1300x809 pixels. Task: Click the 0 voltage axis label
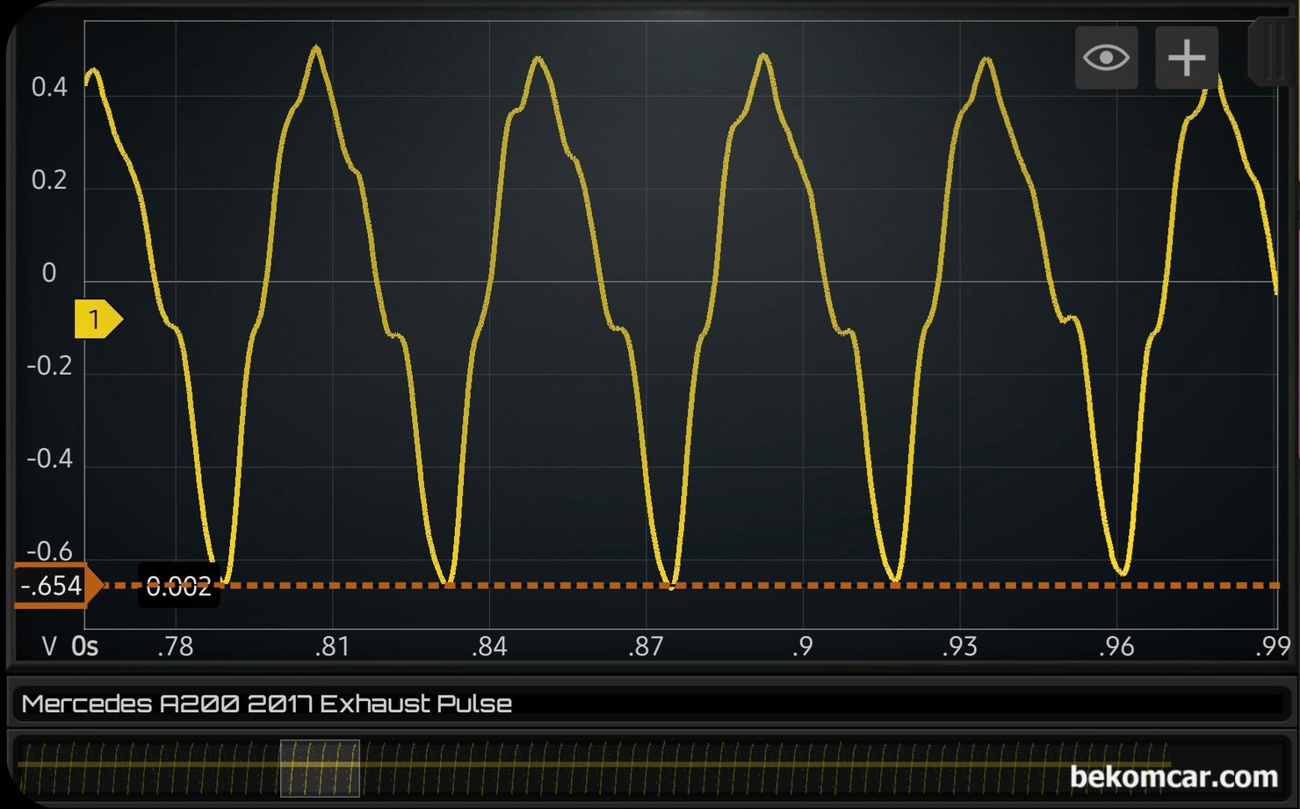pyautogui.click(x=49, y=273)
